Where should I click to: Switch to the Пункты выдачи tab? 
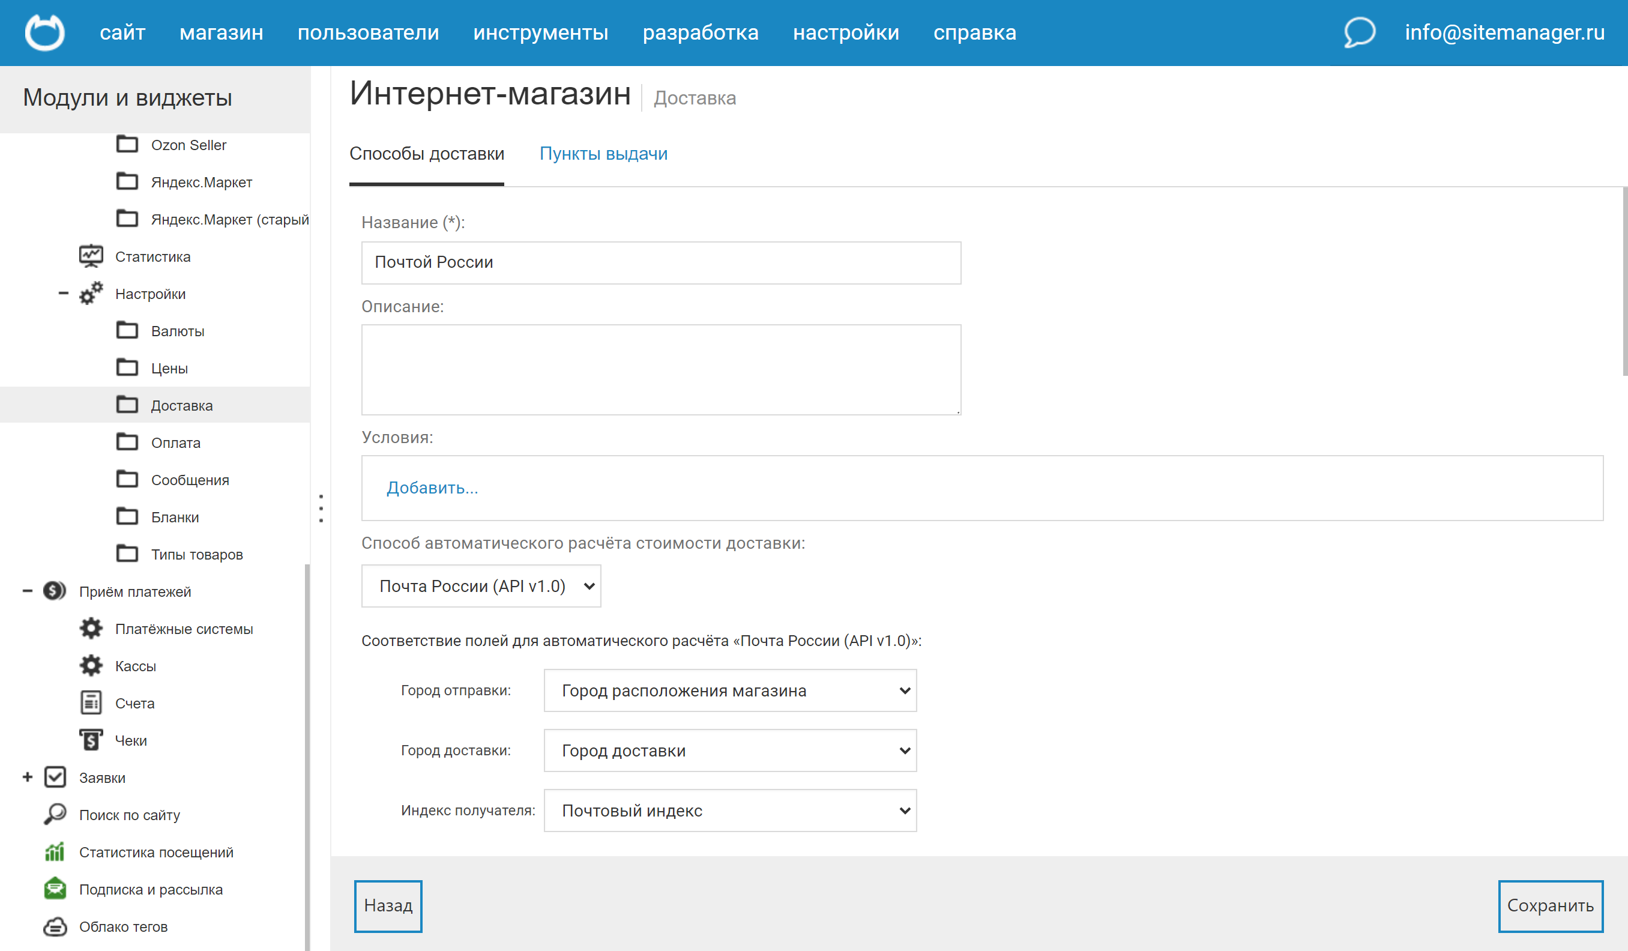click(603, 153)
